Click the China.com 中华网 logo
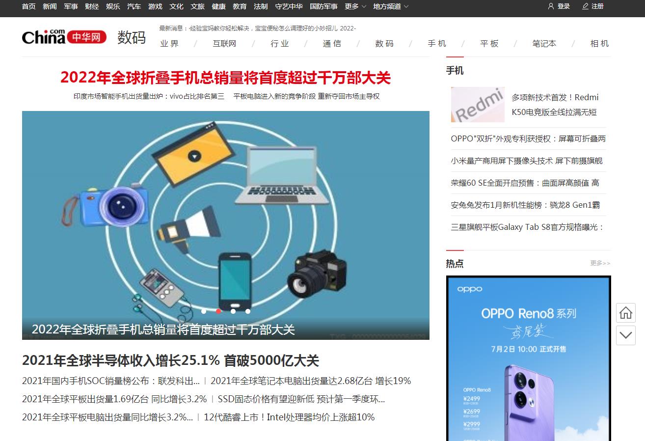Image resolution: width=645 pixels, height=441 pixels. tap(64, 36)
